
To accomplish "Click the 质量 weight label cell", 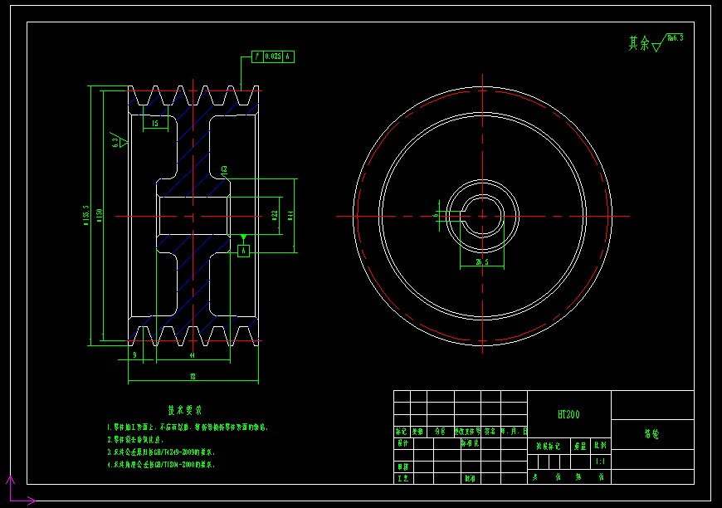I will [581, 446].
